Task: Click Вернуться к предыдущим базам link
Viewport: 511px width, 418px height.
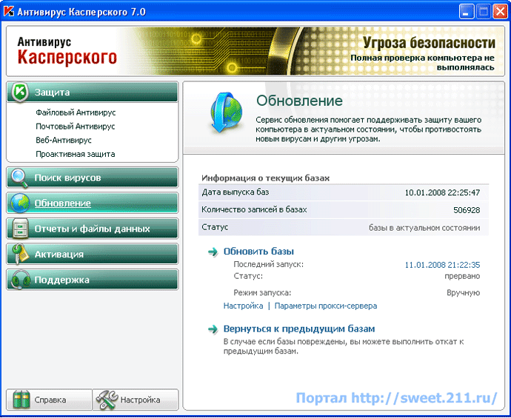Action: (x=299, y=328)
